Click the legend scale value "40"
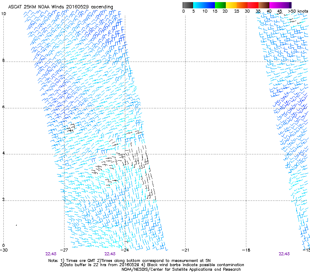The height and width of the screenshot is (272, 310). pos(269,11)
